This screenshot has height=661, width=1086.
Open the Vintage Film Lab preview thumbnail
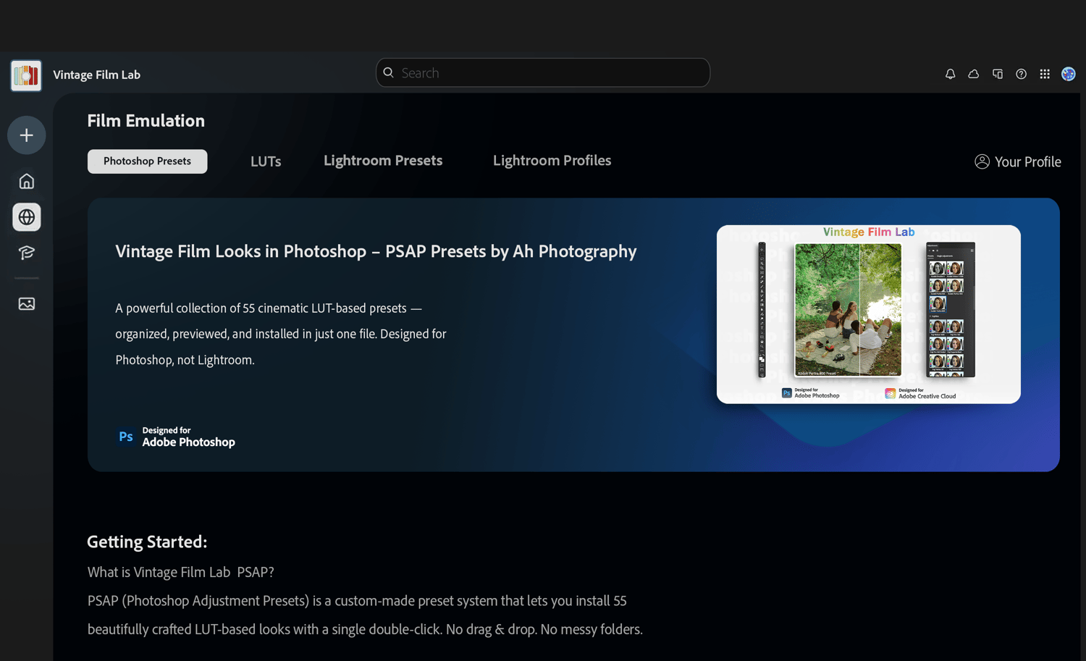[869, 314]
